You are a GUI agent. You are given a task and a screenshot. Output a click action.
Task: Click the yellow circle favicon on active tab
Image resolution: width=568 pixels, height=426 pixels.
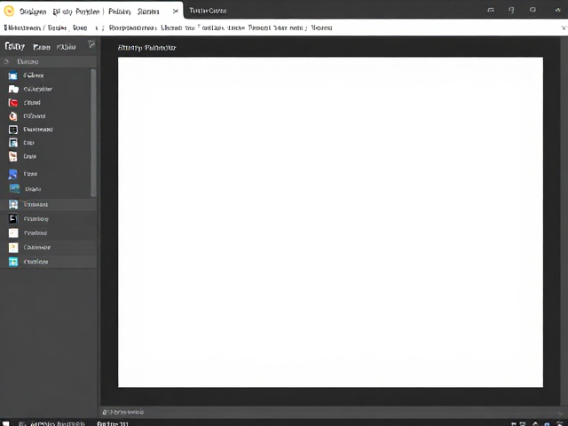click(x=9, y=11)
